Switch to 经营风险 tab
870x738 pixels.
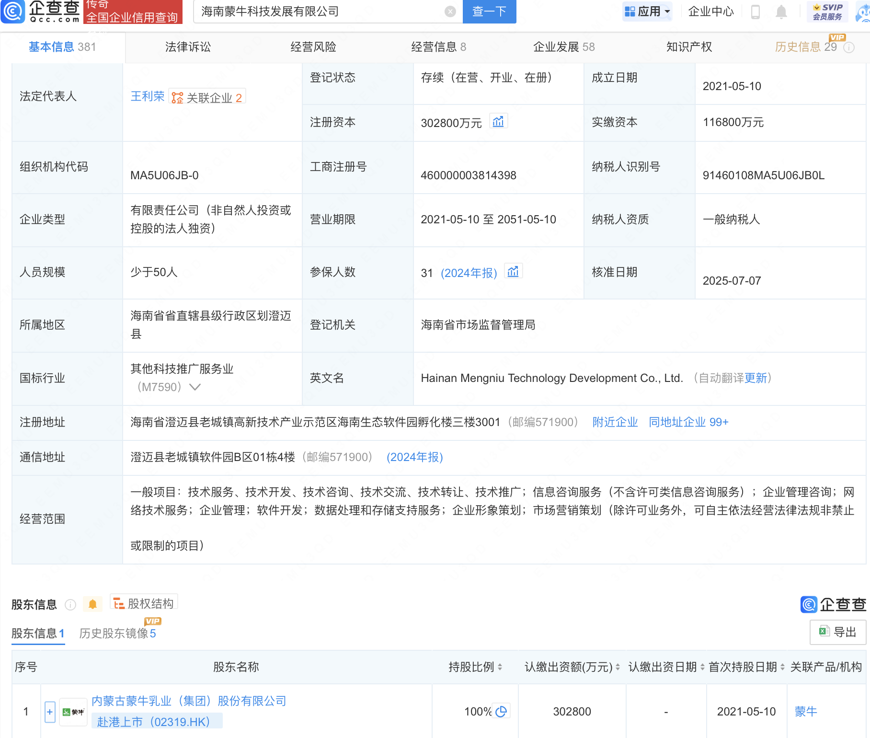[313, 47]
